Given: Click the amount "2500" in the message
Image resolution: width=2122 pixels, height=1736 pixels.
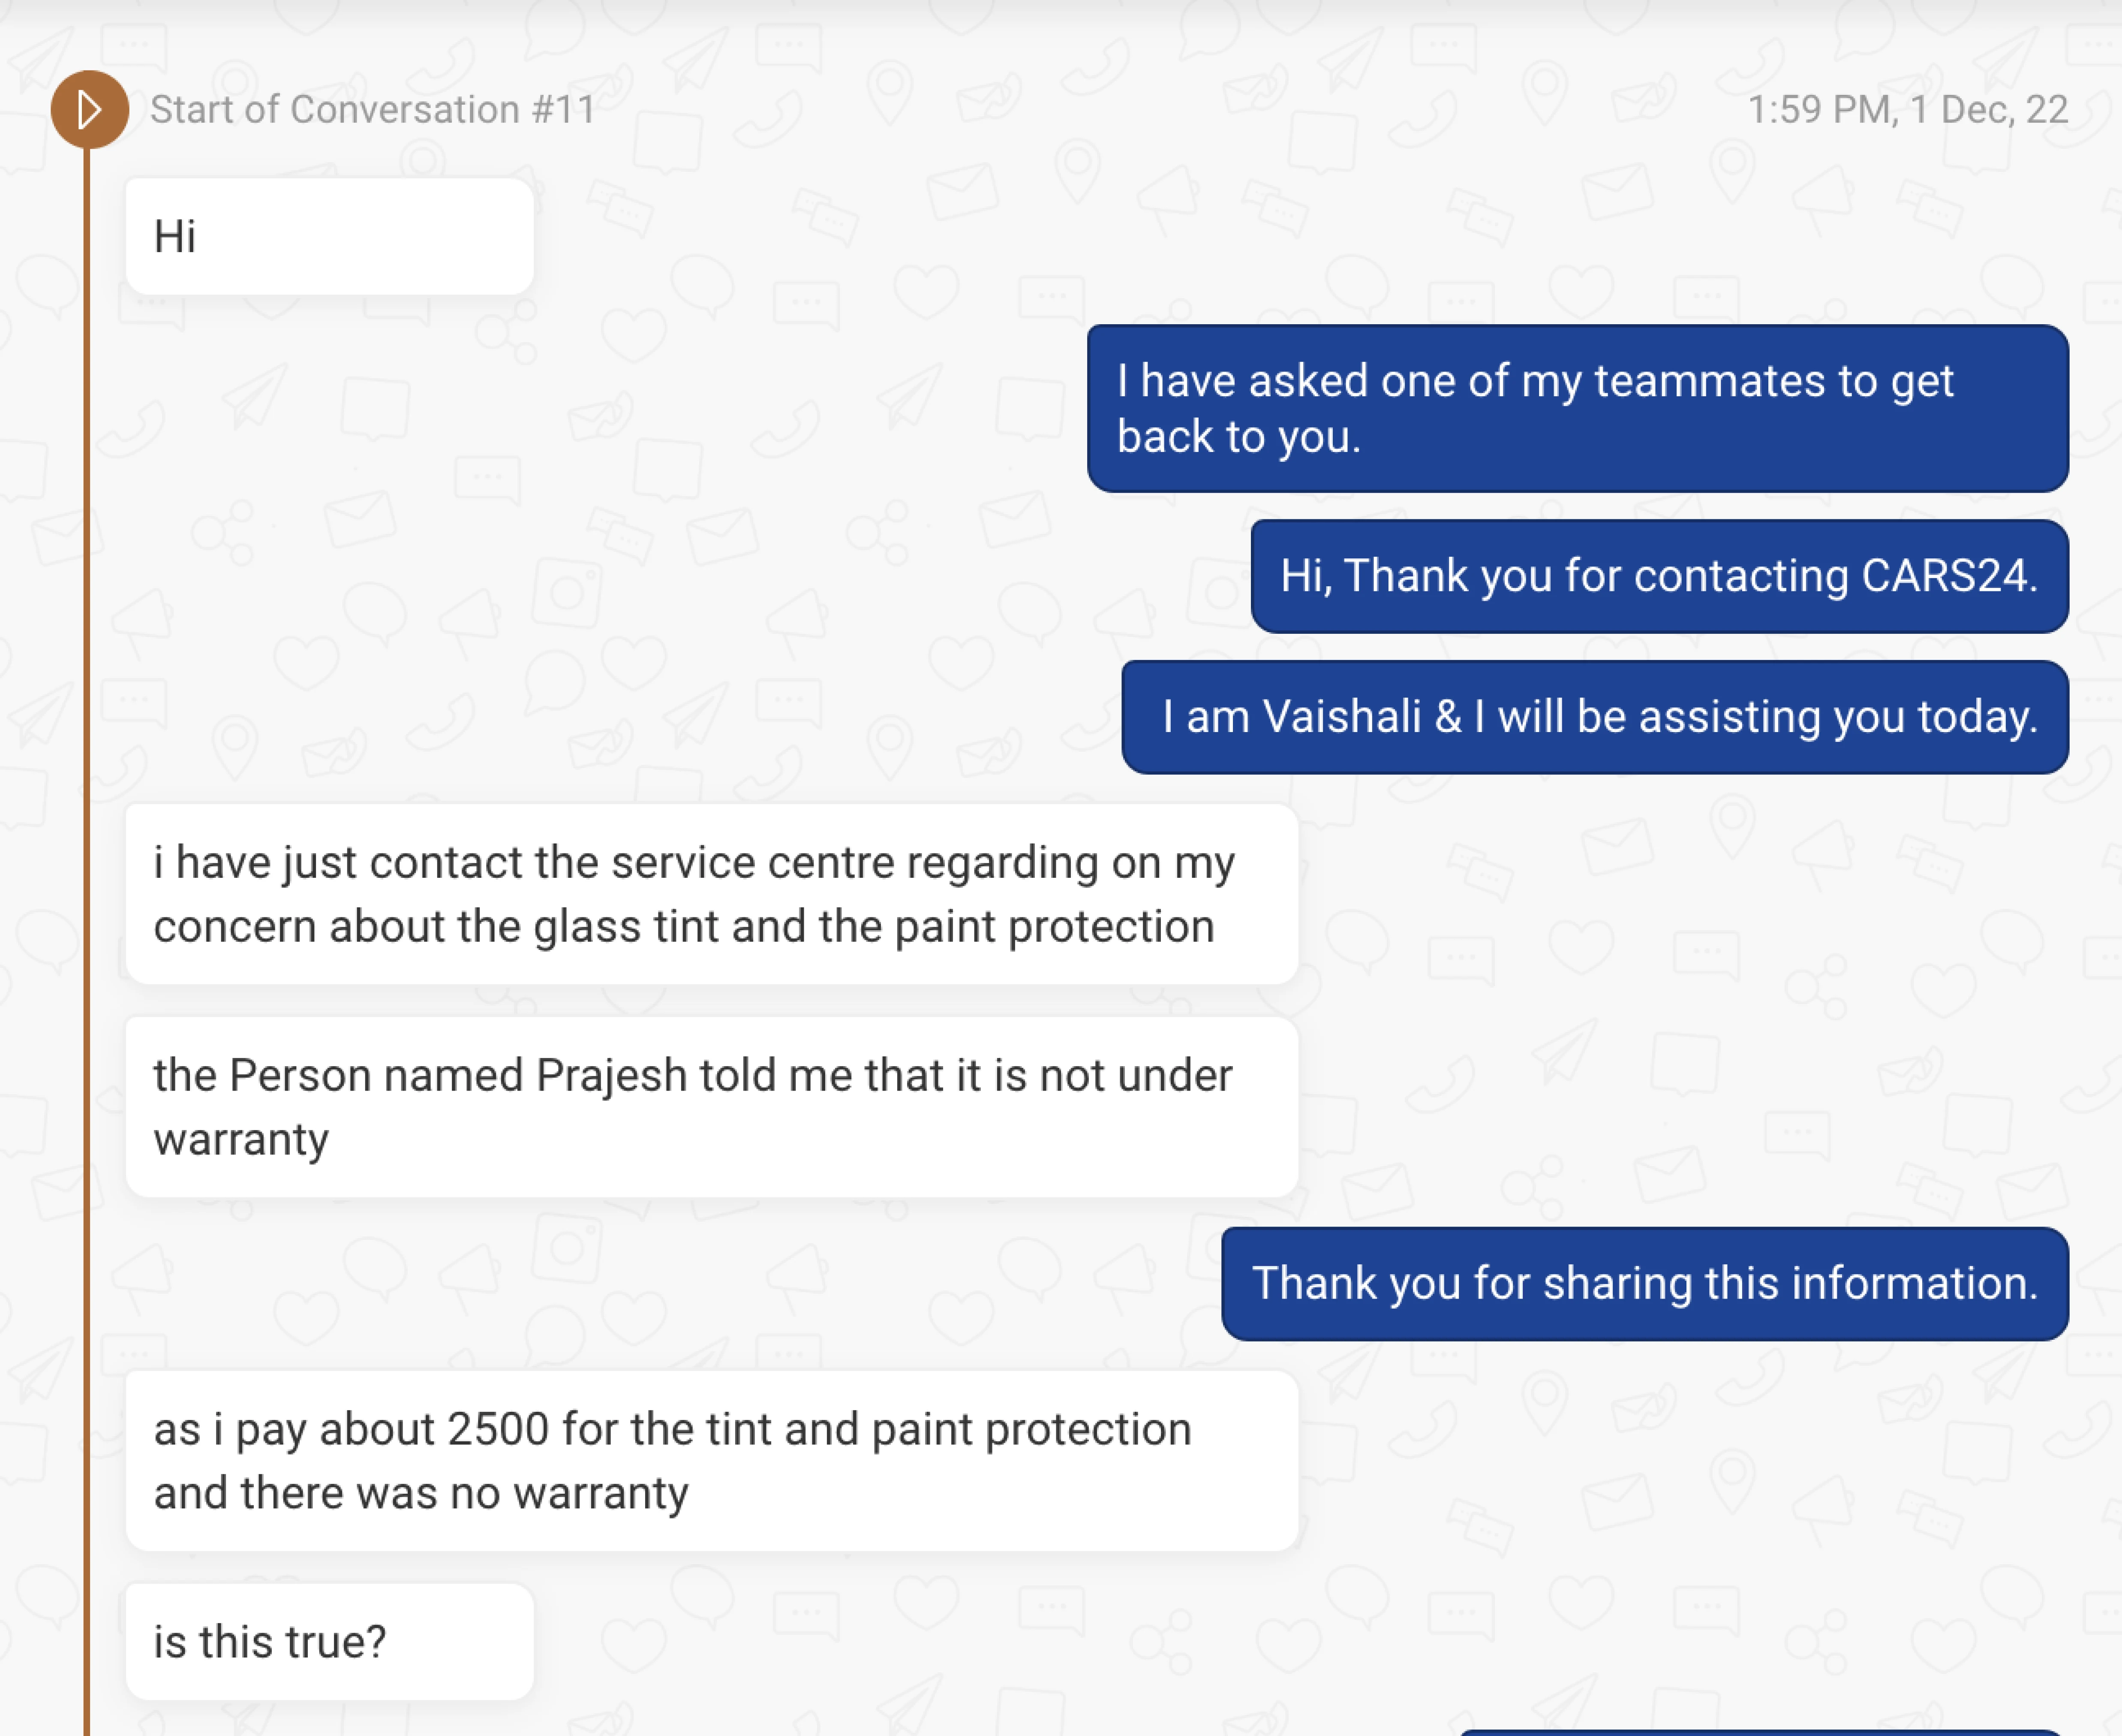Looking at the screenshot, I should 498,1430.
